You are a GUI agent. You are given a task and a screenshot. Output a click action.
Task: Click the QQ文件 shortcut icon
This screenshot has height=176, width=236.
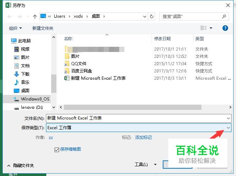click(67, 63)
